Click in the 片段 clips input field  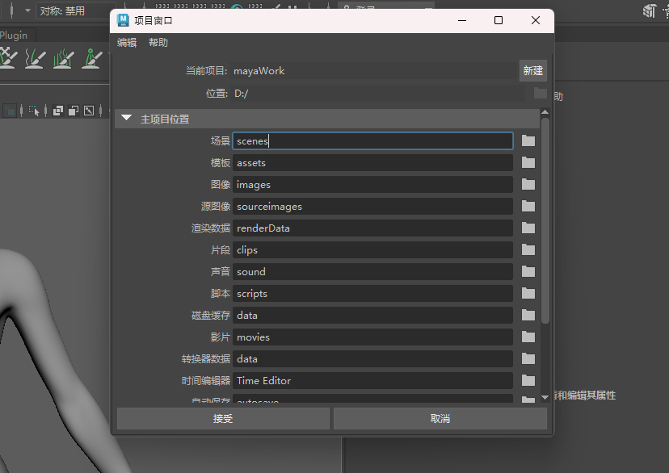(x=372, y=249)
